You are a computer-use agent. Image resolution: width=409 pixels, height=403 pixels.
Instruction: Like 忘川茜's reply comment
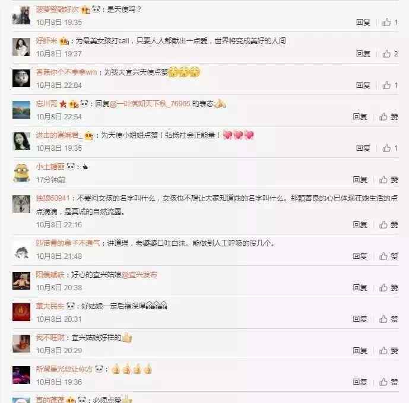click(388, 116)
